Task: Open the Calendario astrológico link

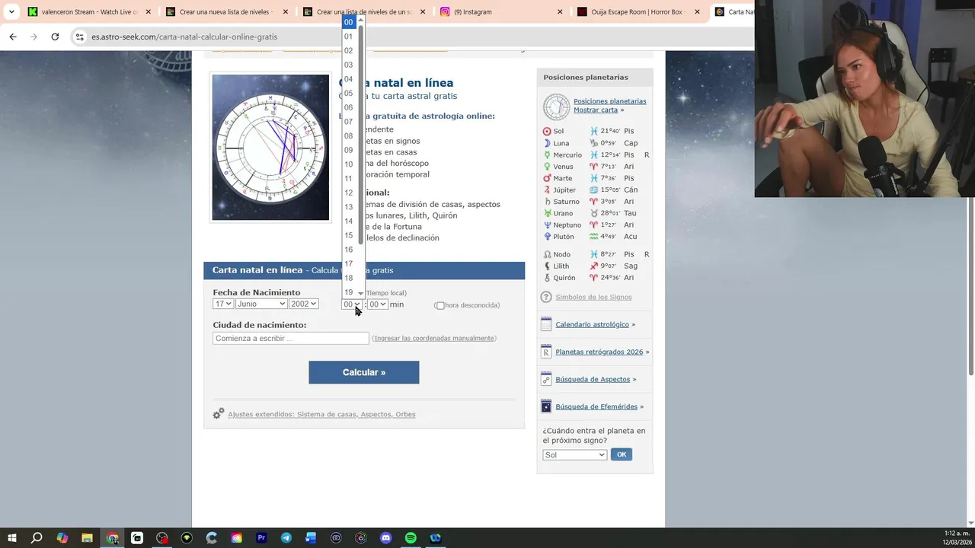Action: (x=592, y=324)
